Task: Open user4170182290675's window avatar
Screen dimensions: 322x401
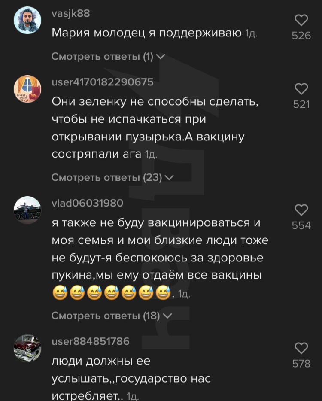Action: (x=27, y=89)
